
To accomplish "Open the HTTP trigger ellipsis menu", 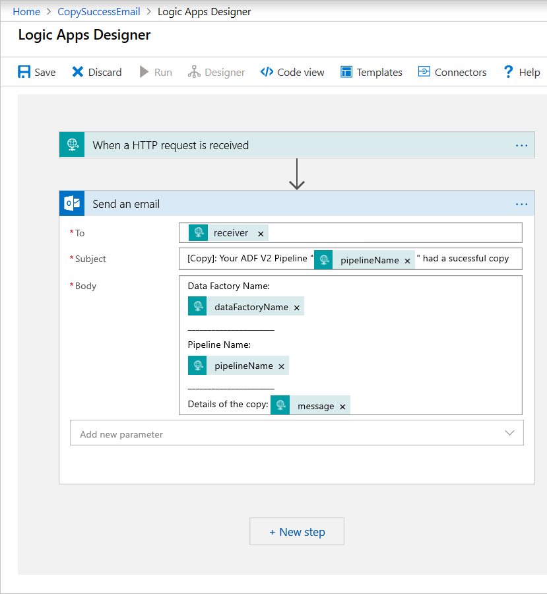I will (x=521, y=145).
